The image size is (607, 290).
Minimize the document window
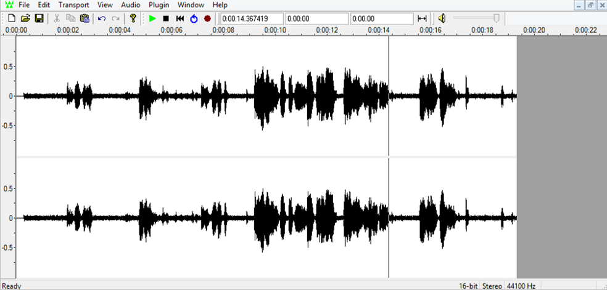click(579, 5)
